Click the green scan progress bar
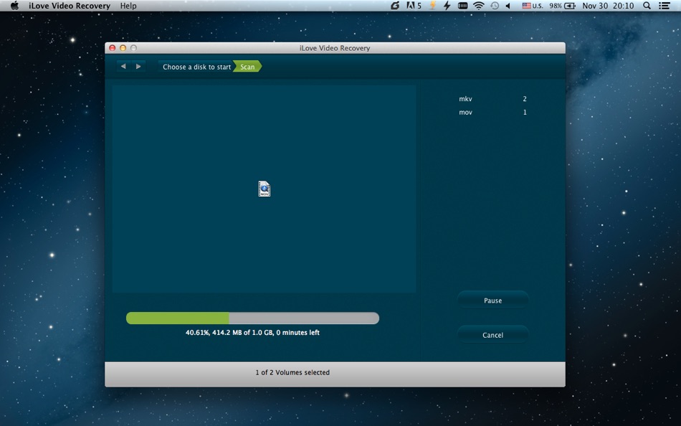 (x=252, y=318)
